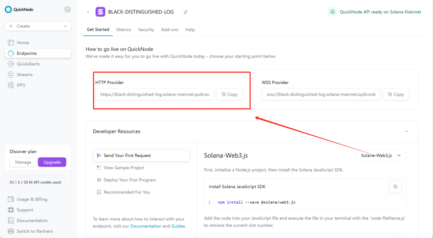Click the API credits usage progress bar
The width and height of the screenshot is (433, 238).
38,176
